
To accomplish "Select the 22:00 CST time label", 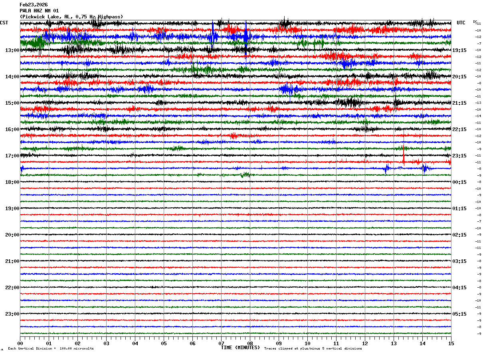I will [x=12, y=288].
